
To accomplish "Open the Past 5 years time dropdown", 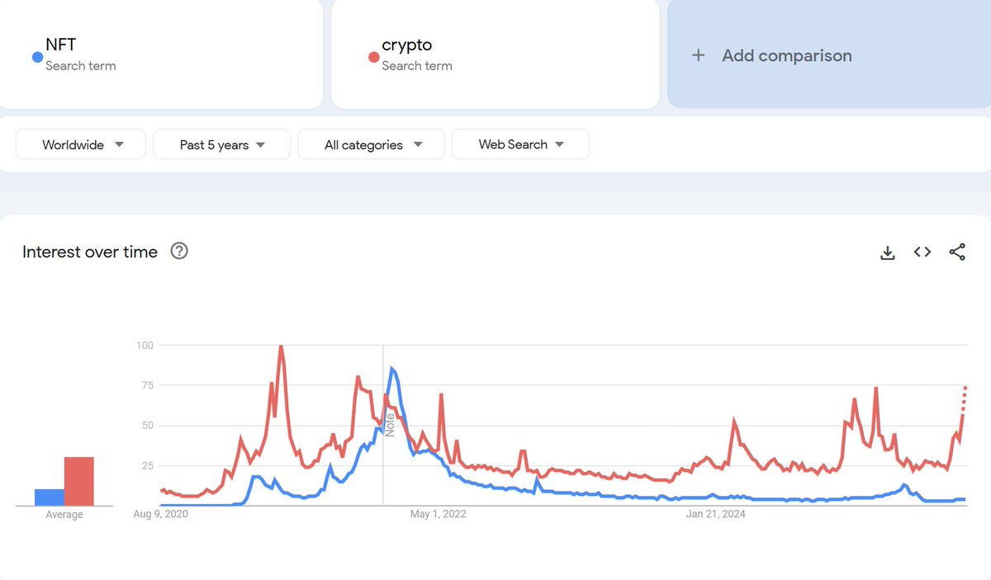I will point(222,144).
